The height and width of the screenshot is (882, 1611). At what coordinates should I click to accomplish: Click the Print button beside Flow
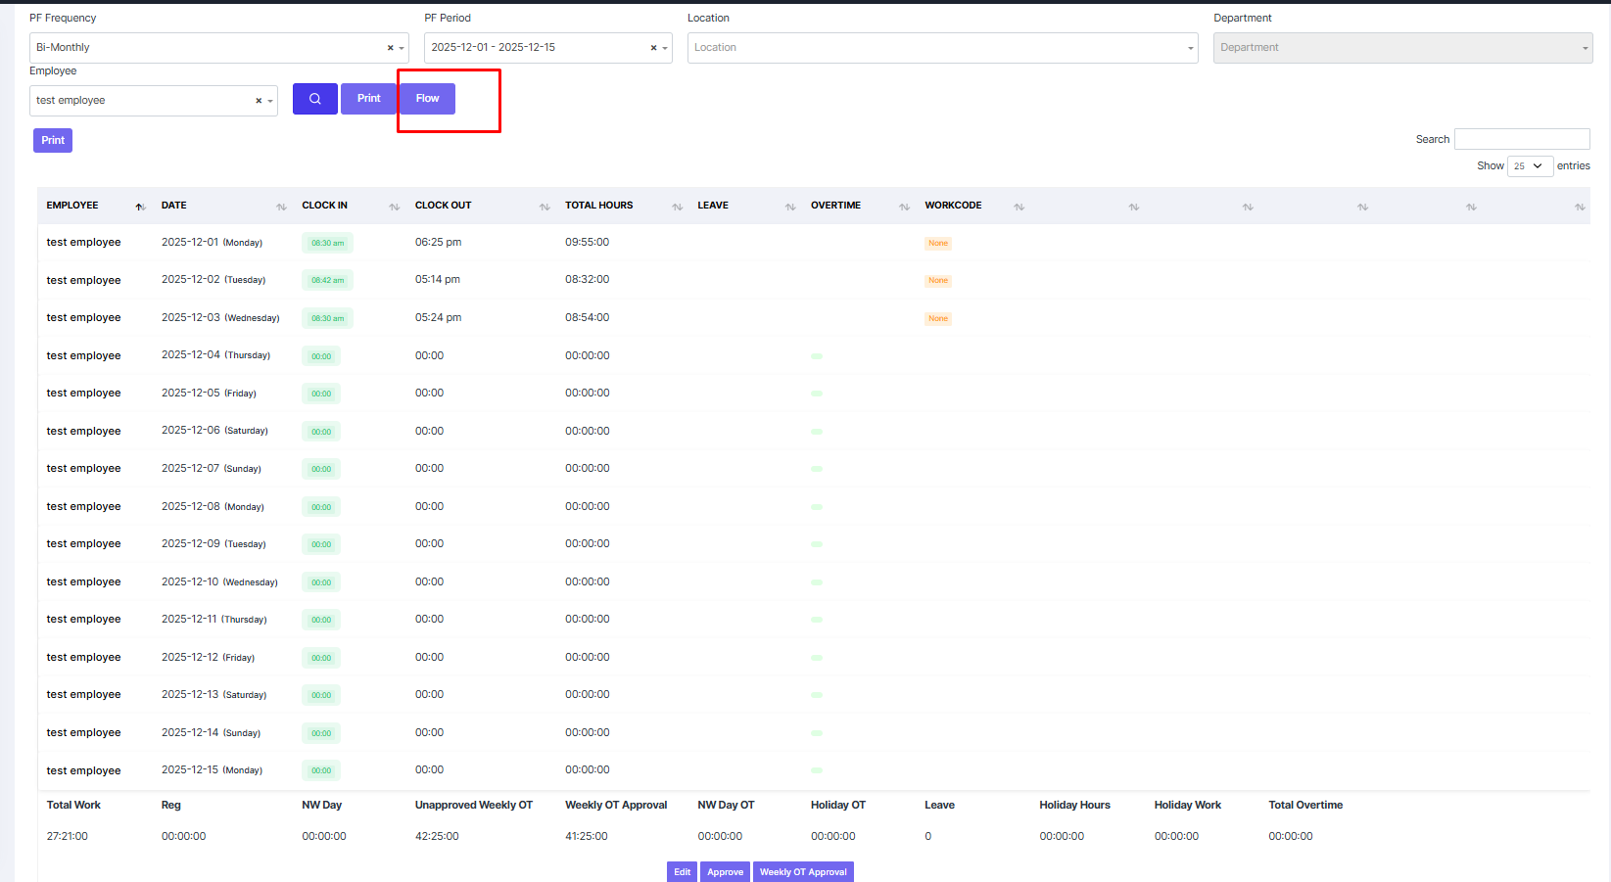[x=368, y=99]
